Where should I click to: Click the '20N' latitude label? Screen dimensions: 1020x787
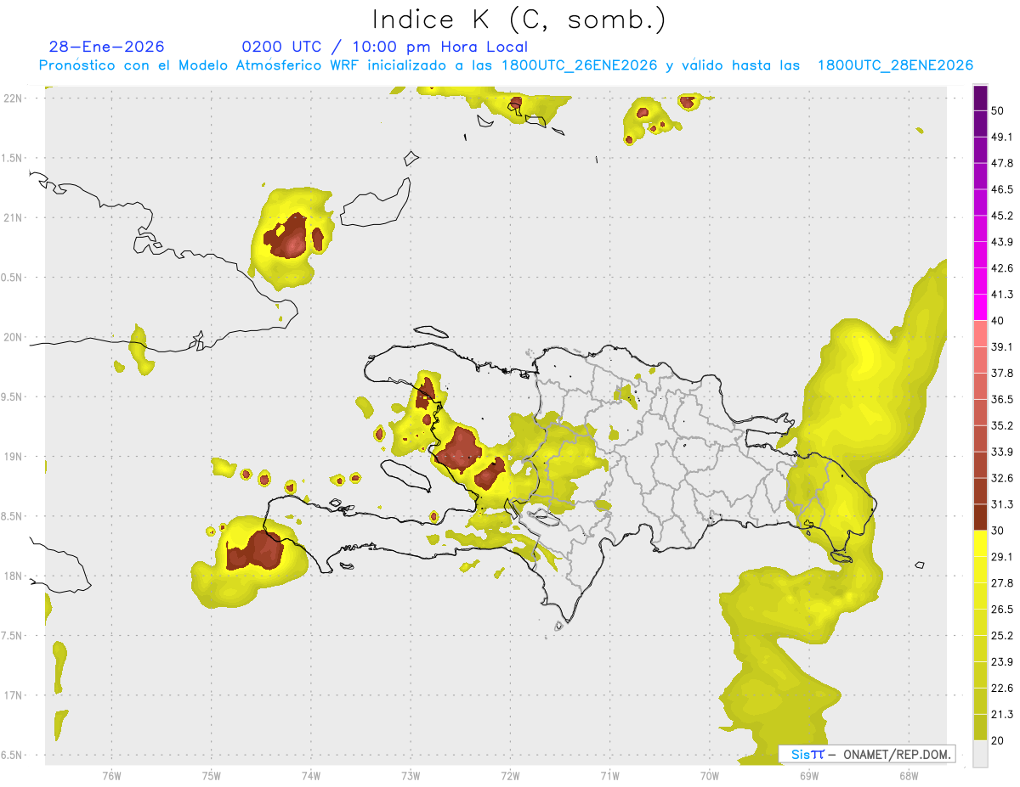pos(13,337)
